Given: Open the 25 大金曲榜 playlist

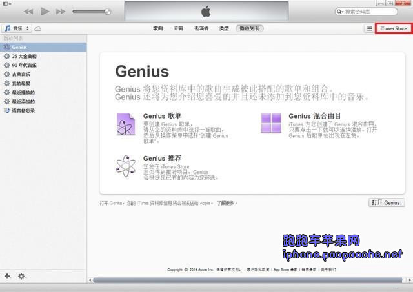Looking at the screenshot, I should pos(43,56).
